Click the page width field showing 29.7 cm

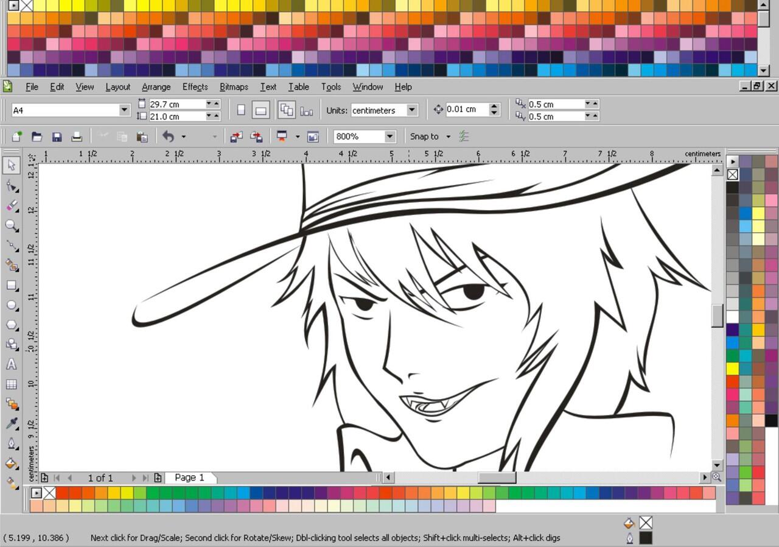click(x=177, y=104)
